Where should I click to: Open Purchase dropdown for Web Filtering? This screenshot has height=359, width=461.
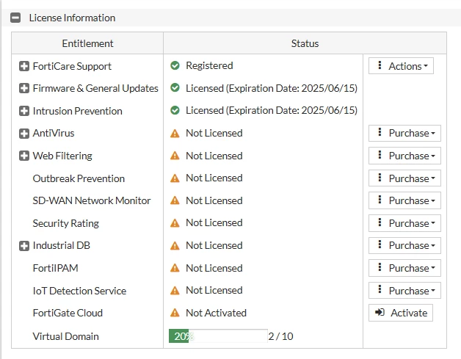click(x=404, y=156)
